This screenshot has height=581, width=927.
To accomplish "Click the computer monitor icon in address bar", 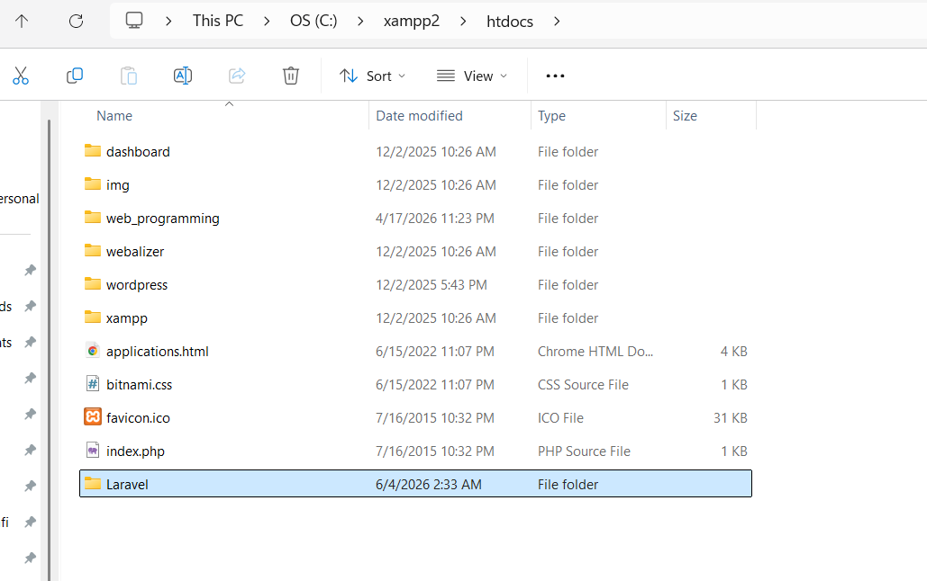I will [x=134, y=21].
